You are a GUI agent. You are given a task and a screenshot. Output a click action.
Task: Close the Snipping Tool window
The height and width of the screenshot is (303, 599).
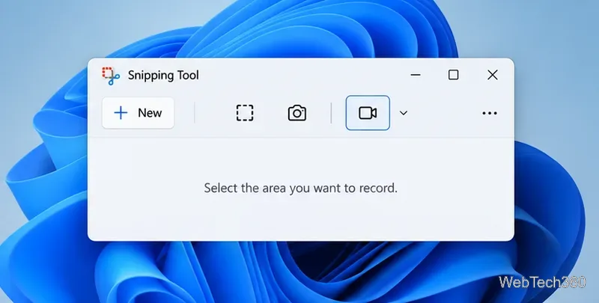click(493, 75)
